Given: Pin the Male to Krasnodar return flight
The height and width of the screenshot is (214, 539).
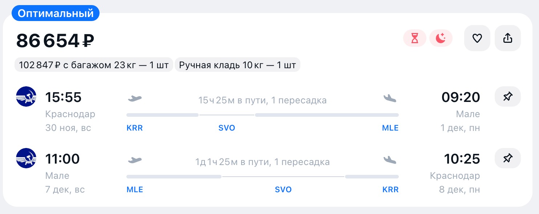Looking at the screenshot, I should coord(507,158).
